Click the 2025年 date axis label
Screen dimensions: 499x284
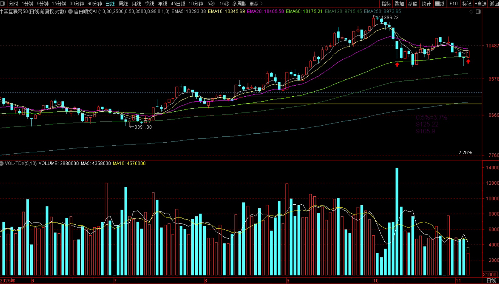7,281
